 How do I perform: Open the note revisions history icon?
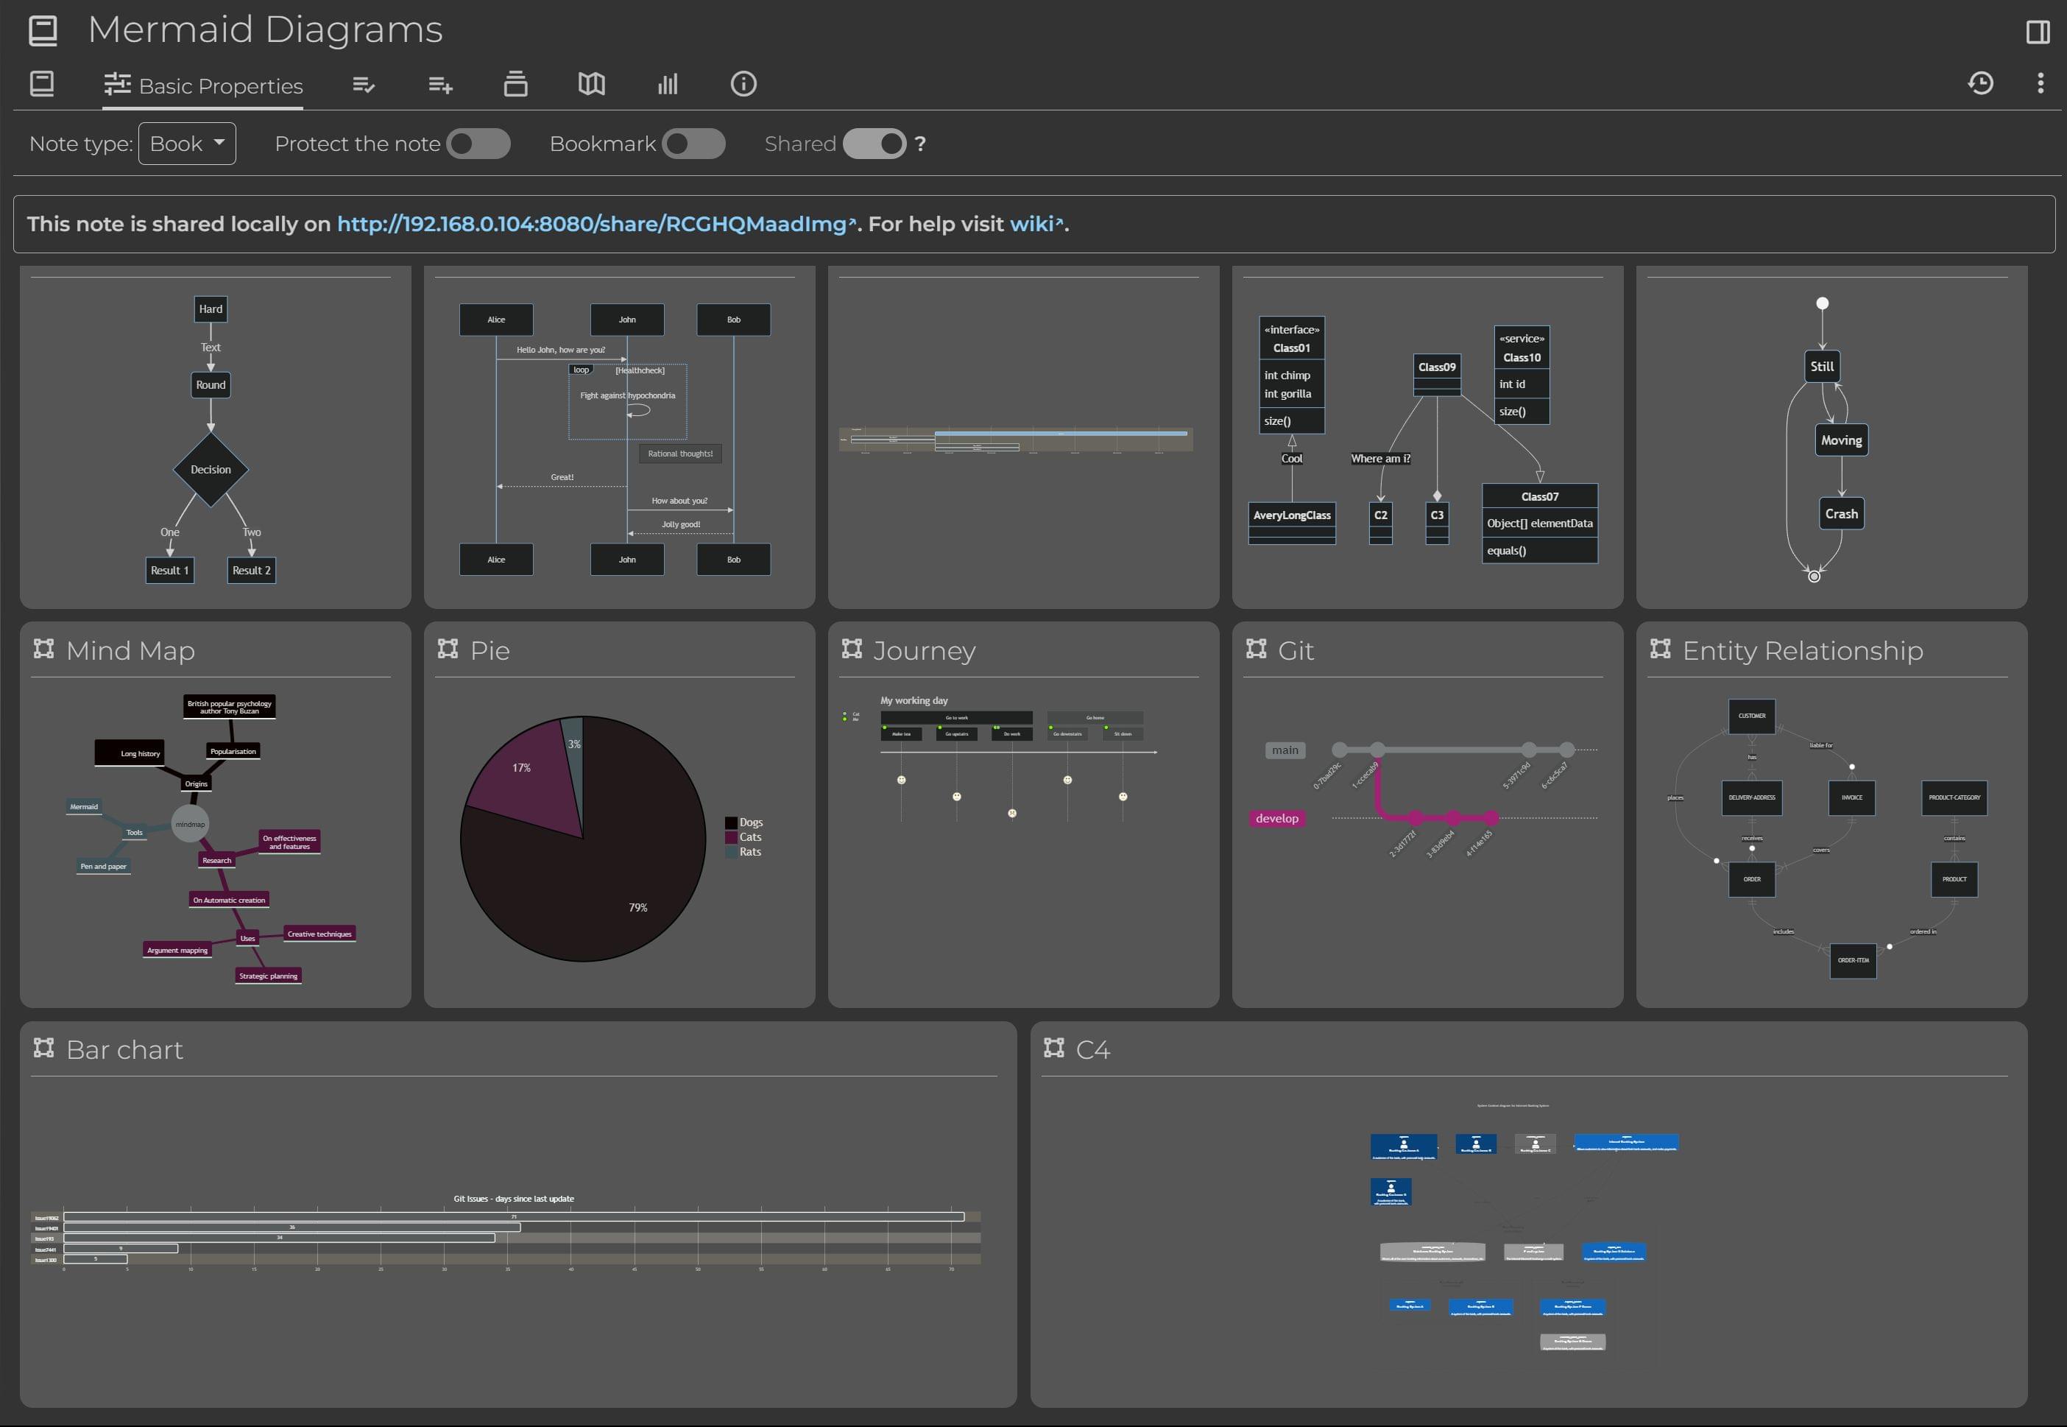click(1980, 83)
